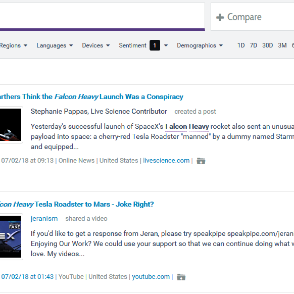Open the folder icon next to livescience.com
Screen dimensions: 294x294
pyautogui.click(x=201, y=161)
